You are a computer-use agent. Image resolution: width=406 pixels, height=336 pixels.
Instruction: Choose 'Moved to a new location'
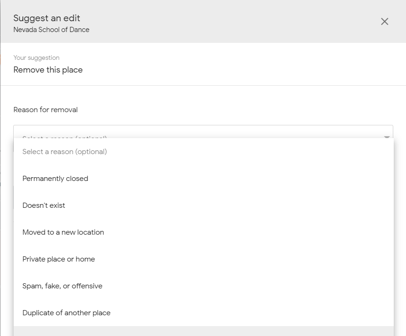[x=63, y=232]
